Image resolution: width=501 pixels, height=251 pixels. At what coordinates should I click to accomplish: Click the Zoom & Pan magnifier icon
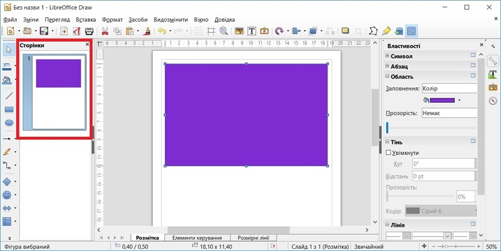[223, 31]
